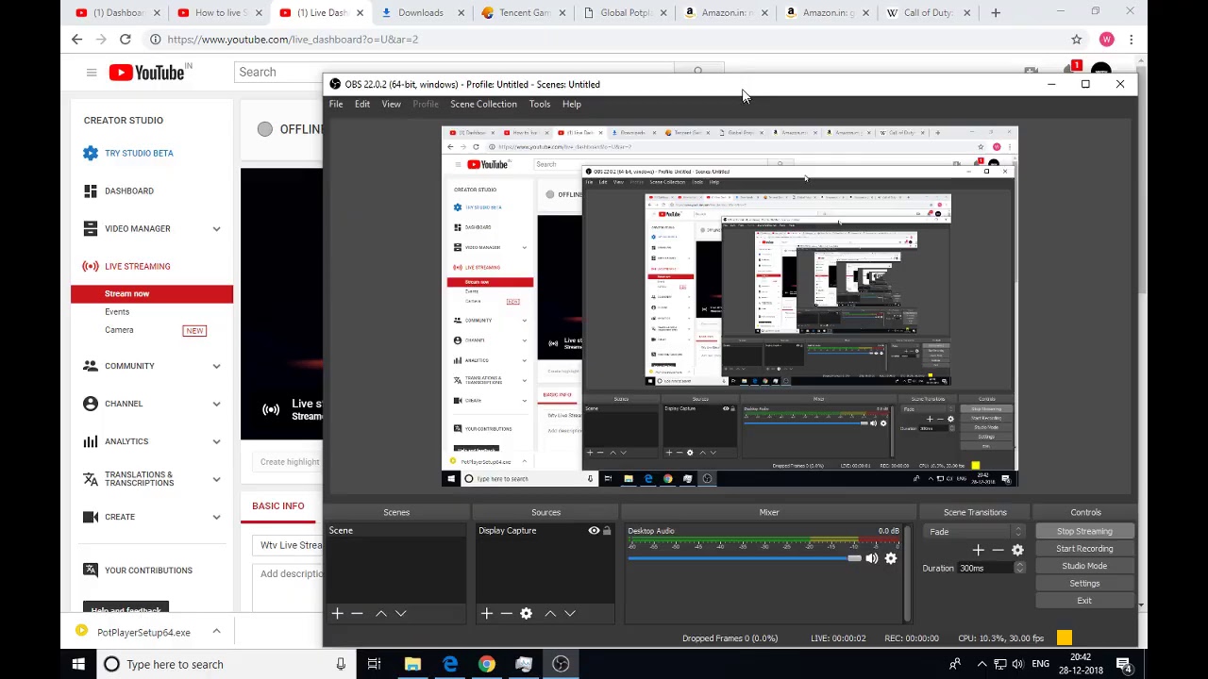Open Dashboard in Creator Studio sidebar
This screenshot has height=679, width=1208.
[129, 190]
